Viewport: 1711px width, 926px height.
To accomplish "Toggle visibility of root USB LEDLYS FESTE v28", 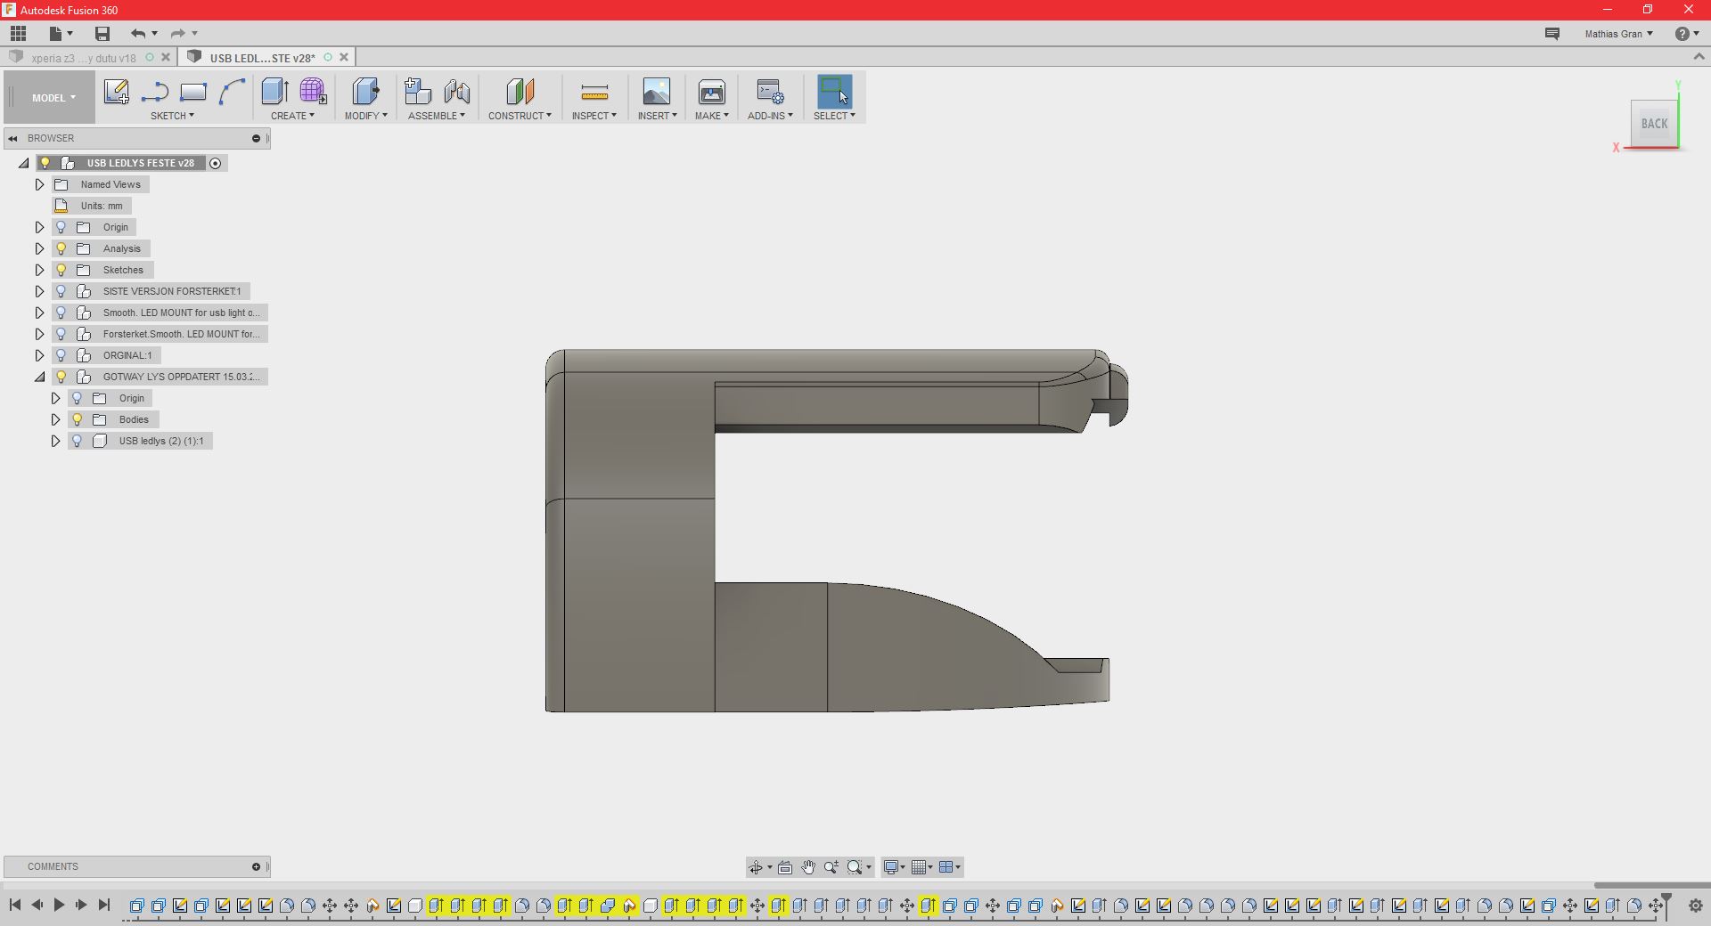I will coord(45,163).
